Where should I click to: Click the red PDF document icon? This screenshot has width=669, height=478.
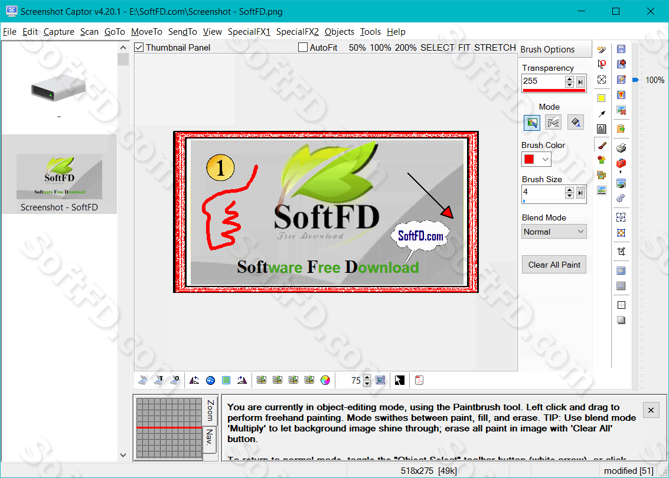419,380
